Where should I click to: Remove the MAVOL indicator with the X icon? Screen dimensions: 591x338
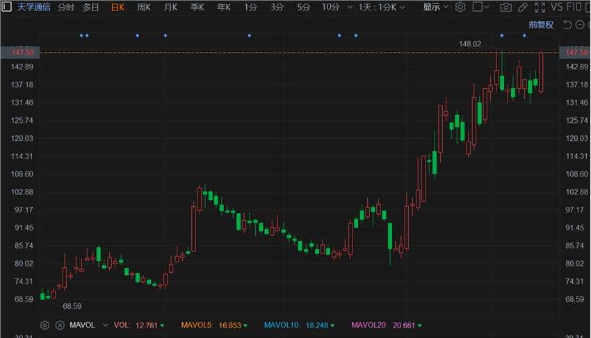[60, 326]
